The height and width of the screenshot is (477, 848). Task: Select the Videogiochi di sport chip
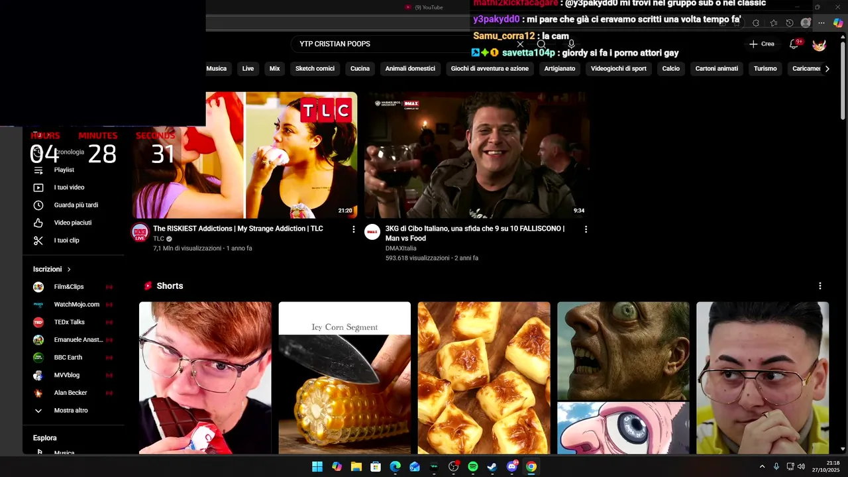pos(619,69)
